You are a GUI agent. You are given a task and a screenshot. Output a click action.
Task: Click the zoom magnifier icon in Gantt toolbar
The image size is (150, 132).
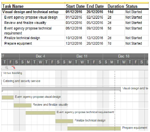coord(7,67)
